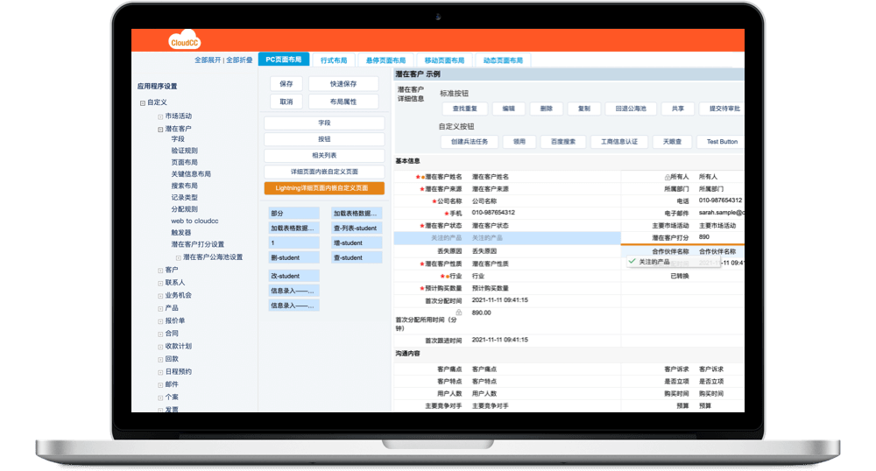Select the orange Lightning详细页面内嵌自定义页面 category

(x=324, y=188)
